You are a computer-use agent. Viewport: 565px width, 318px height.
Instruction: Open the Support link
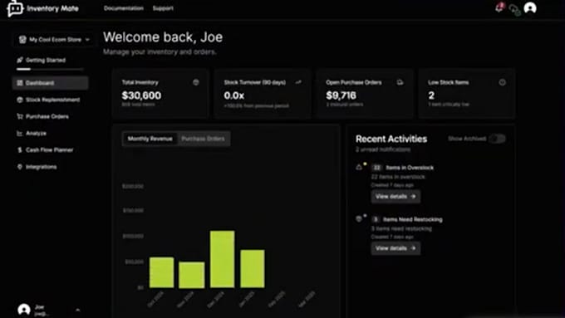(x=163, y=8)
